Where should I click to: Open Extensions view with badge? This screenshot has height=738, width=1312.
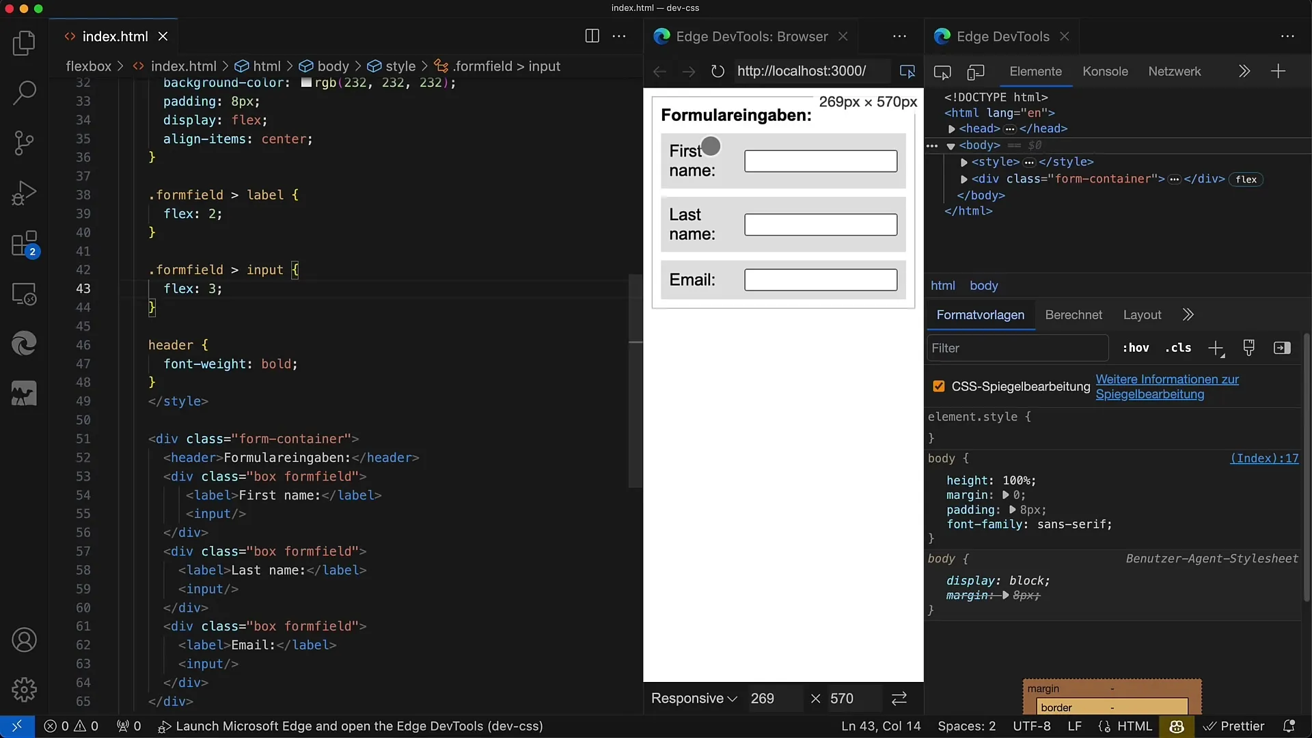click(x=24, y=244)
